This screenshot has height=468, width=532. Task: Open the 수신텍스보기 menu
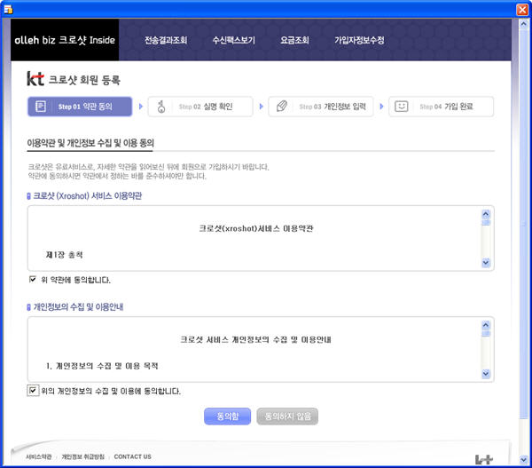(233, 40)
